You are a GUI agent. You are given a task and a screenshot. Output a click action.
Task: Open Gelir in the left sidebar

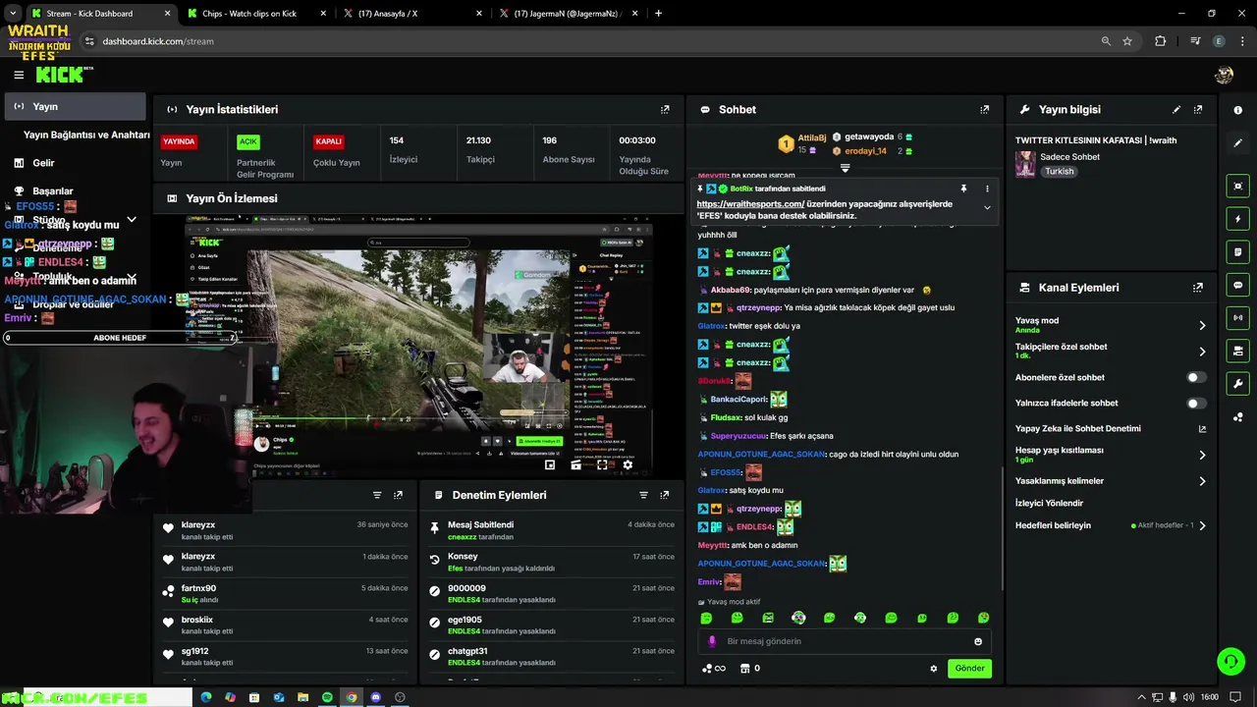pos(43,163)
